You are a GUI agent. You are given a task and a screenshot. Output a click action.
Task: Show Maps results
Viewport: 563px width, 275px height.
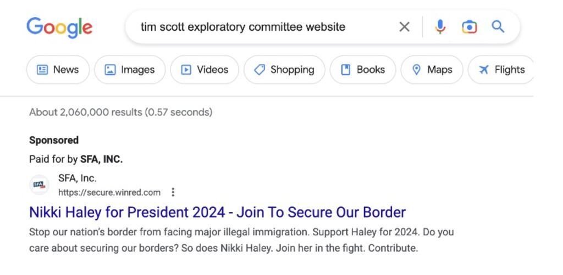click(432, 70)
